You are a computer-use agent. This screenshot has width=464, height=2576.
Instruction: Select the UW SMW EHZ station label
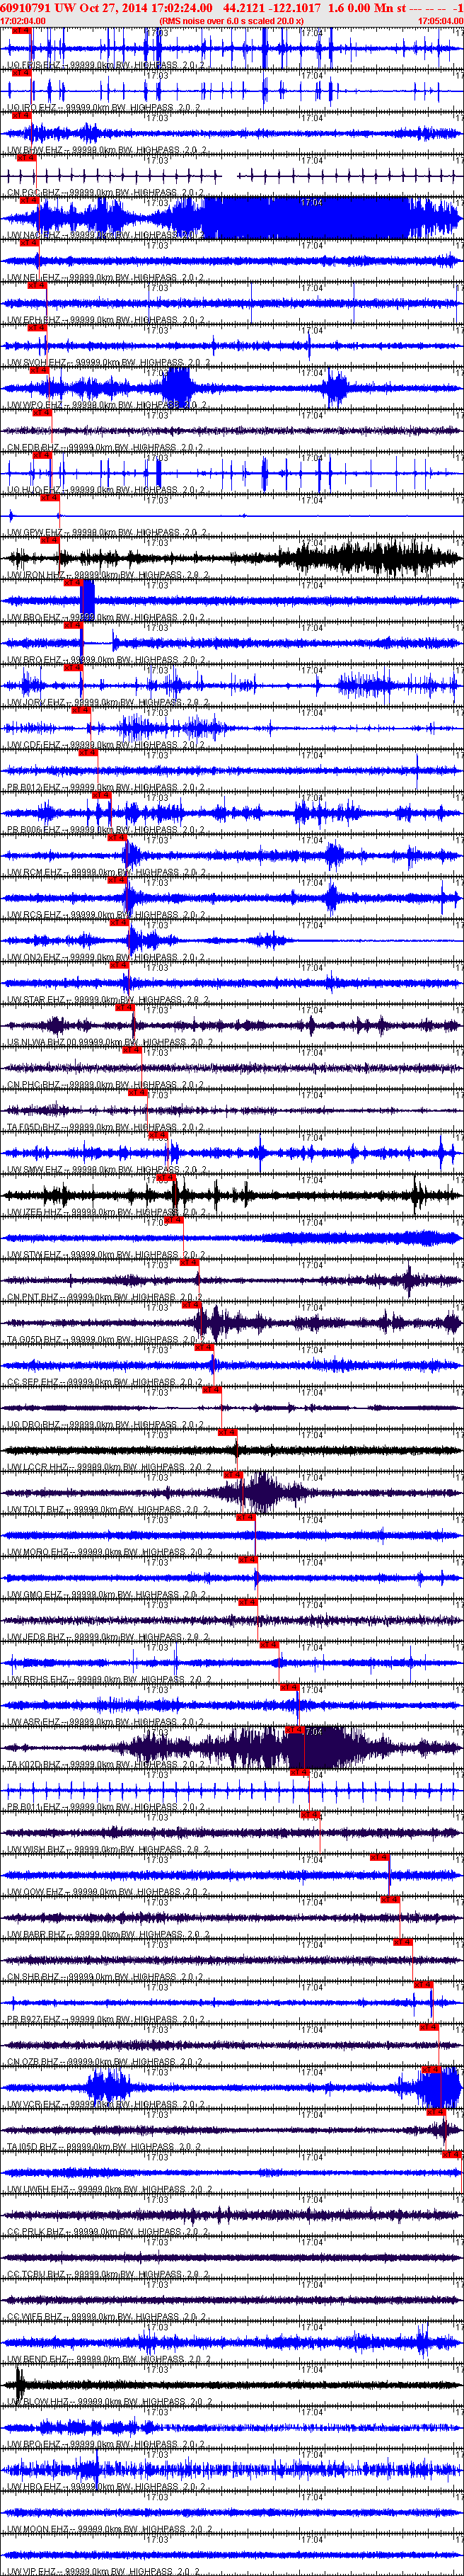pos(107,1170)
